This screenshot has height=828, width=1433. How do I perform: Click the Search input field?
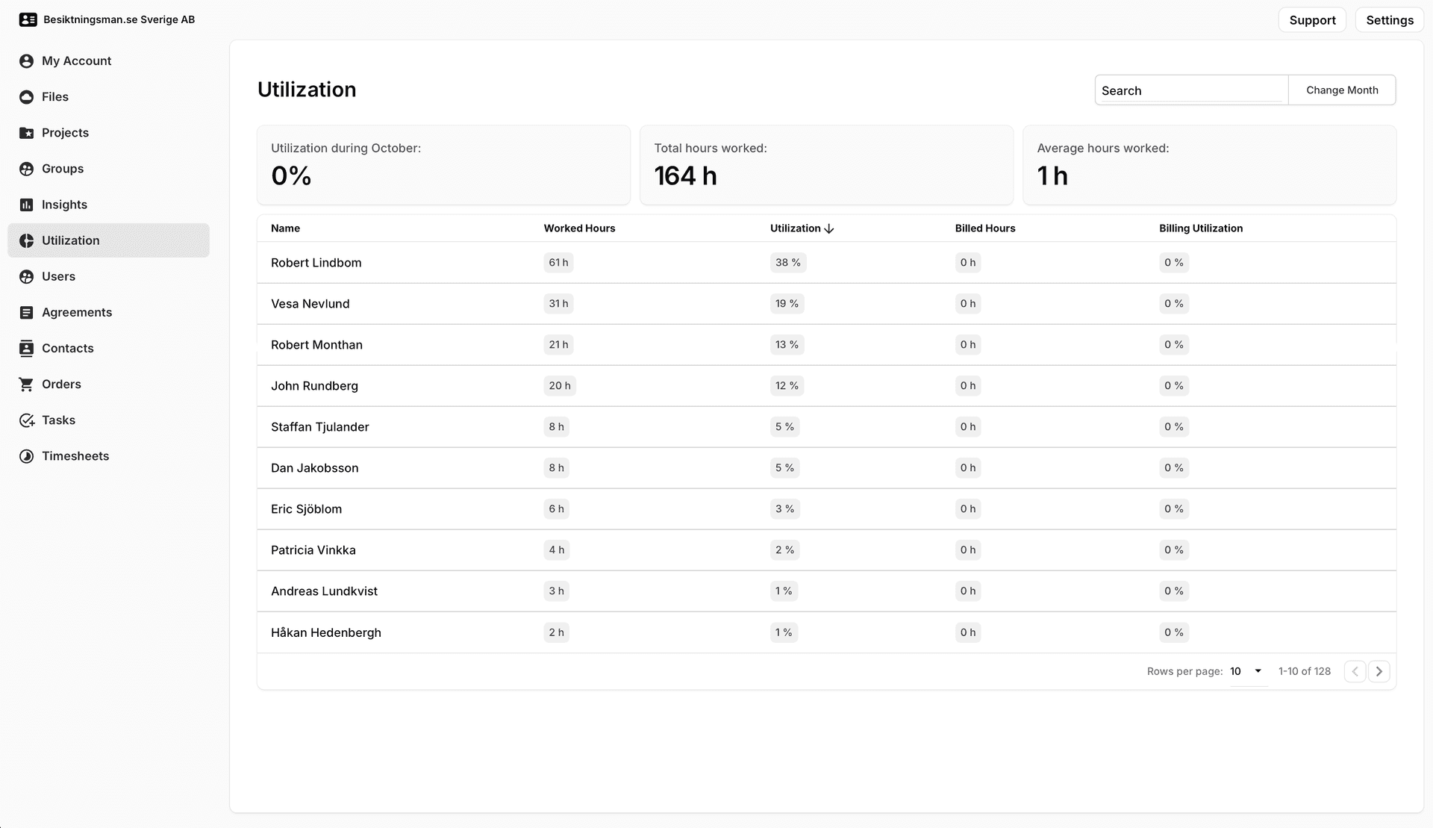tap(1192, 90)
